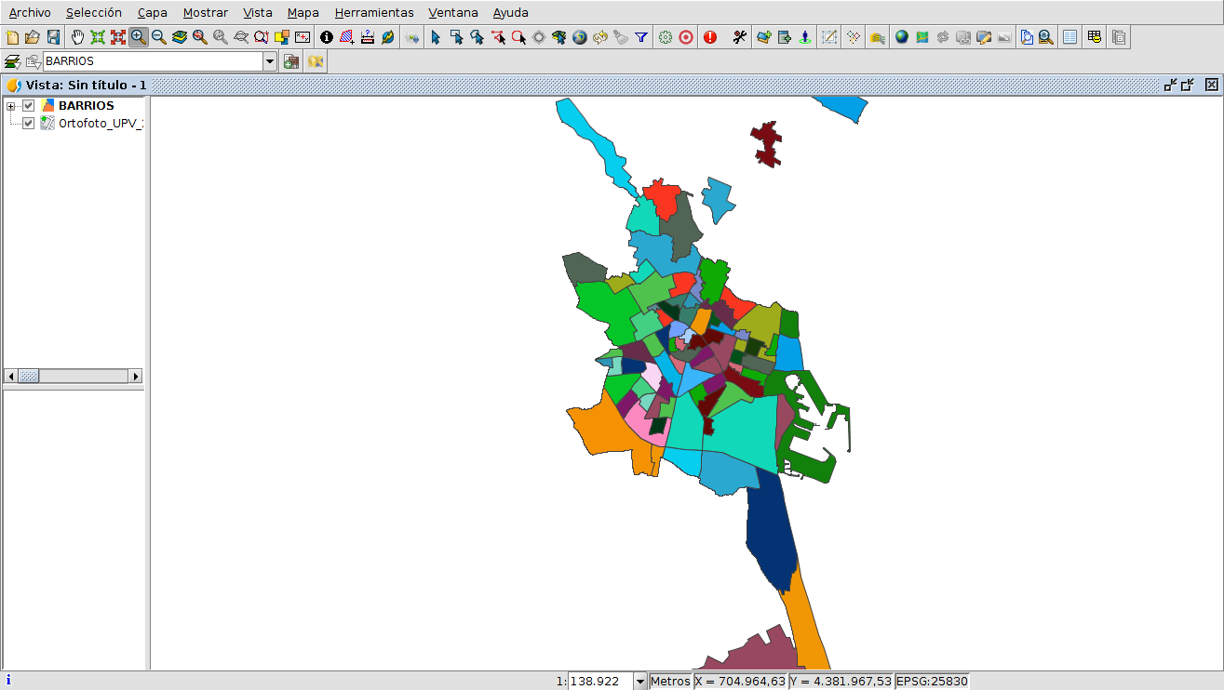
Task: Select the blue arrow selection tool
Action: click(x=435, y=37)
